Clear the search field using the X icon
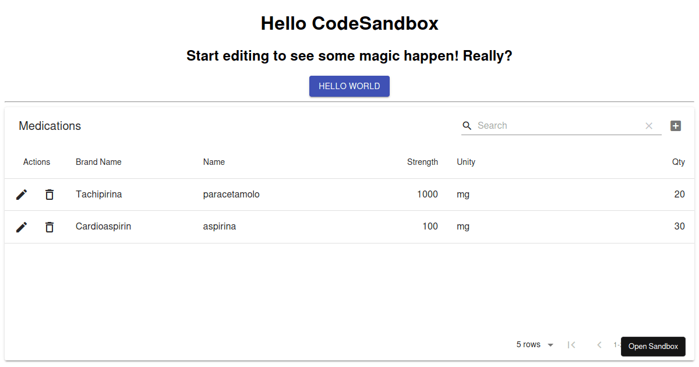Image resolution: width=699 pixels, height=367 pixels. pos(649,126)
